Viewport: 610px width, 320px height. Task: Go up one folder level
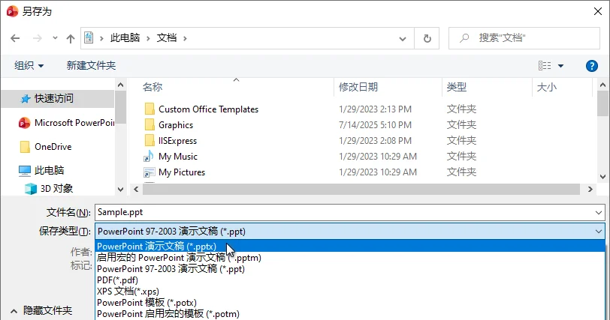[x=71, y=38]
